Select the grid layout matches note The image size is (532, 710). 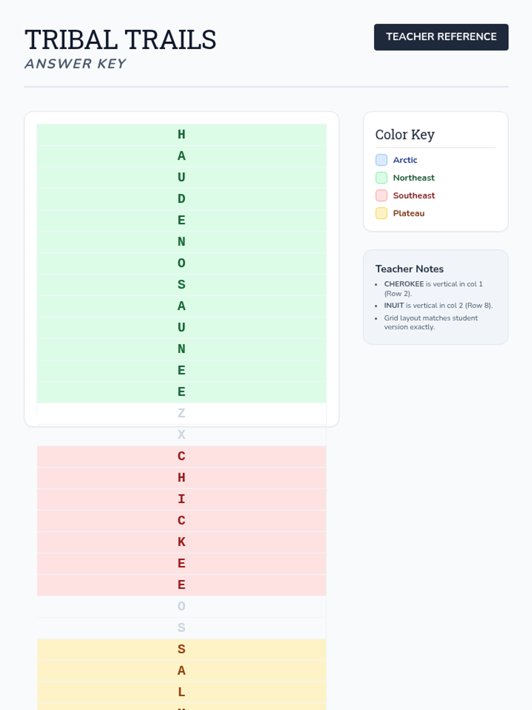pyautogui.click(x=430, y=323)
